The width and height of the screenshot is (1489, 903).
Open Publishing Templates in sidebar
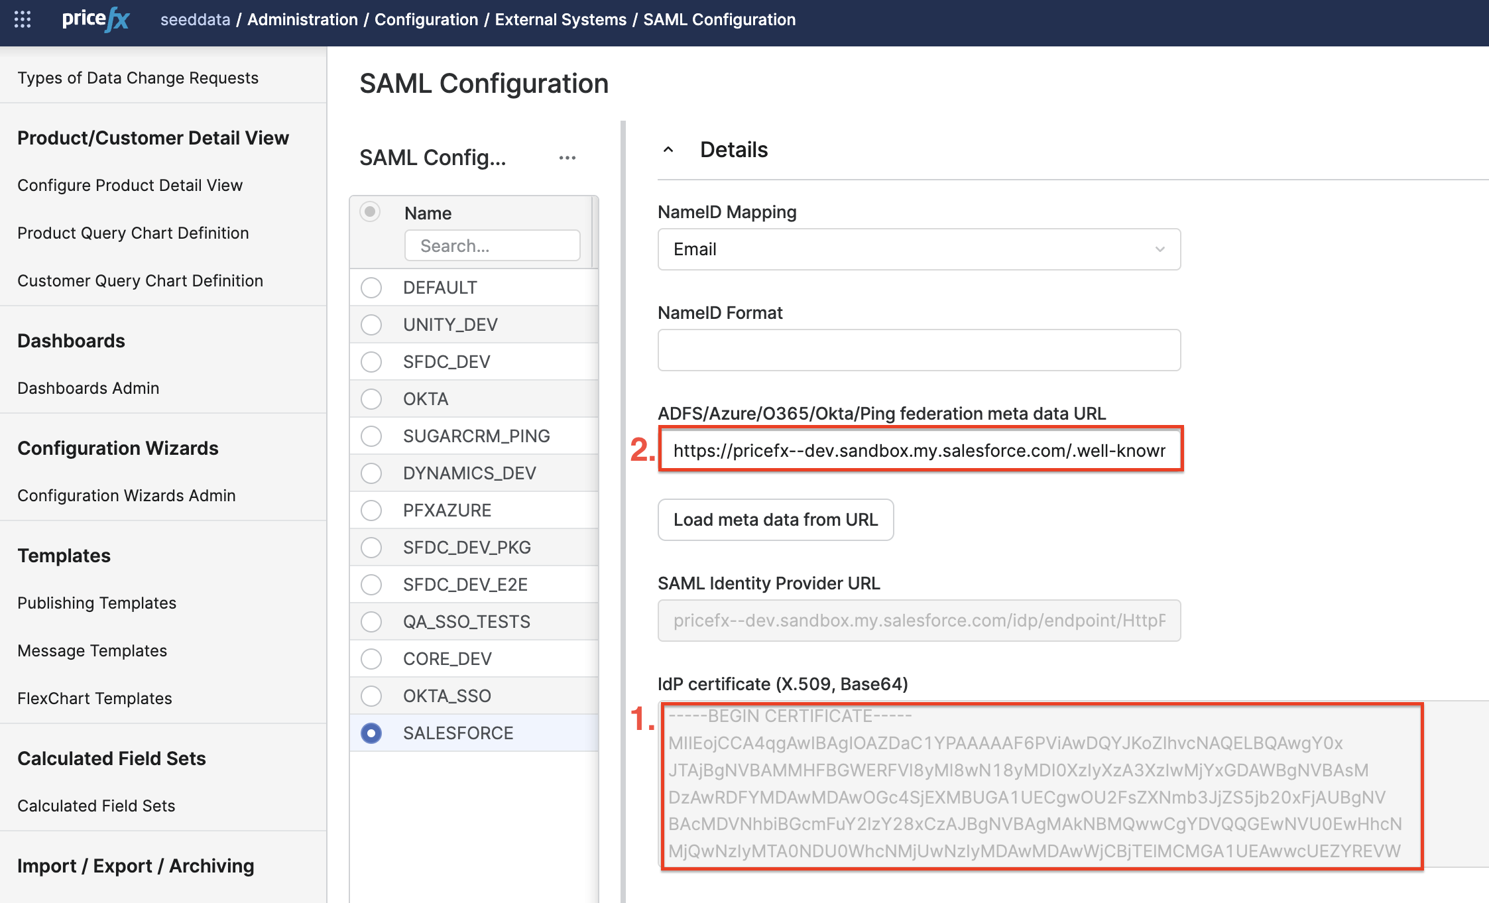click(x=97, y=603)
